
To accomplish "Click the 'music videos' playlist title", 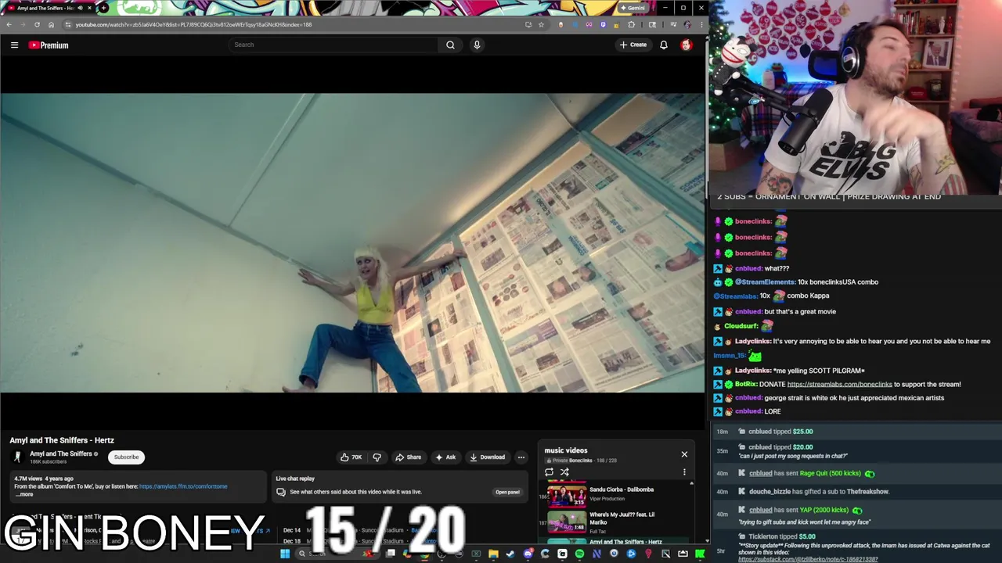I will 566,450.
